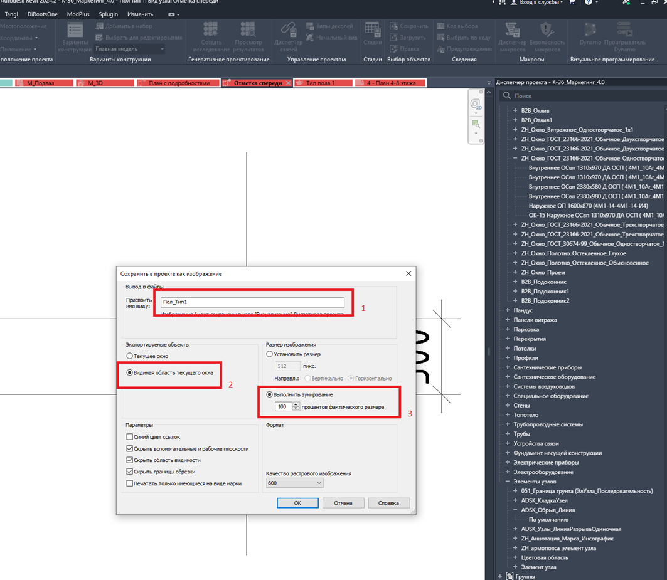667x580 pixels.
Task: Open Tangl ribbon tab
Action: 11,14
